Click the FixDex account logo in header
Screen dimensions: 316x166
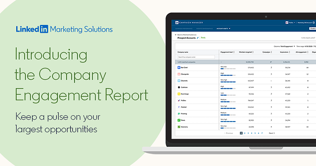coord(287,22)
